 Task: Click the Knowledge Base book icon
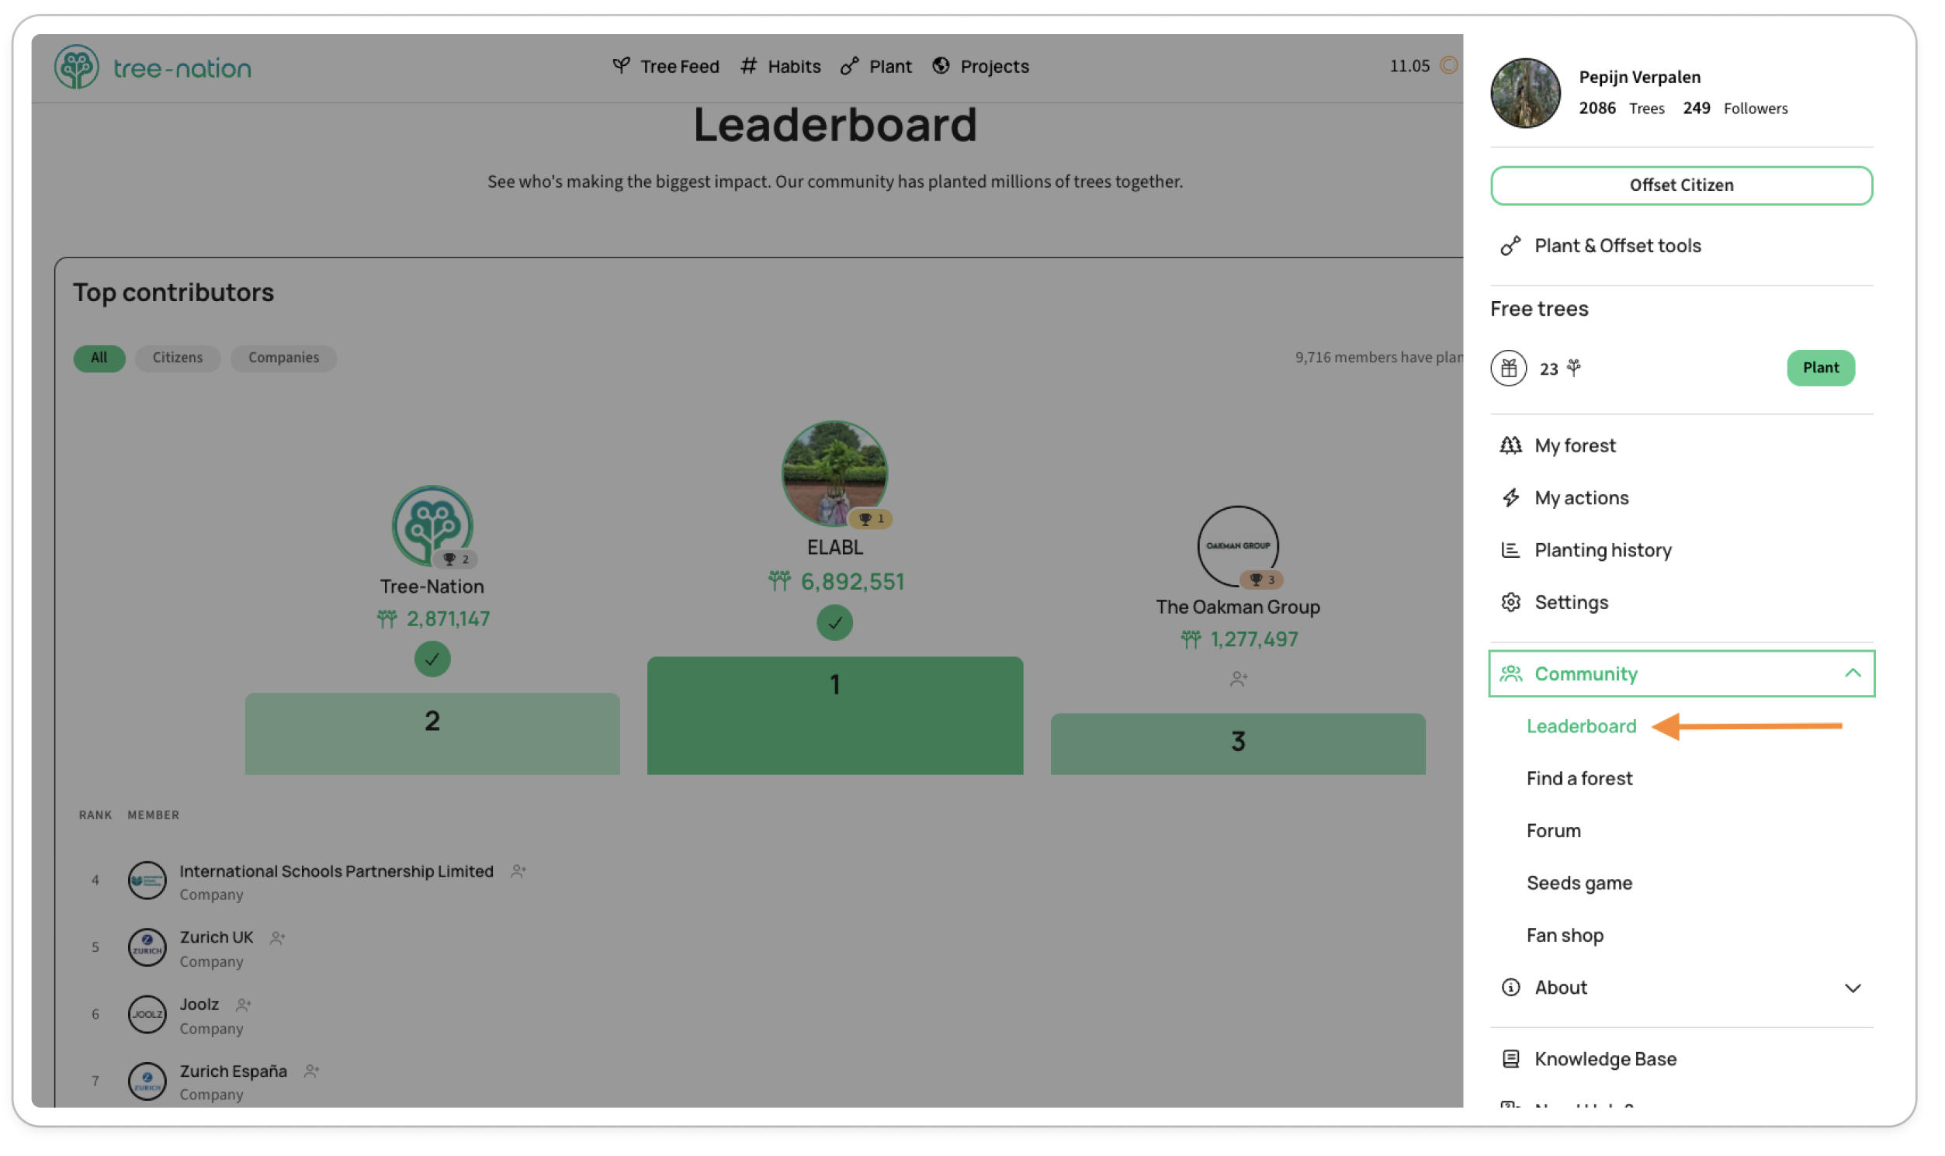tap(1511, 1058)
